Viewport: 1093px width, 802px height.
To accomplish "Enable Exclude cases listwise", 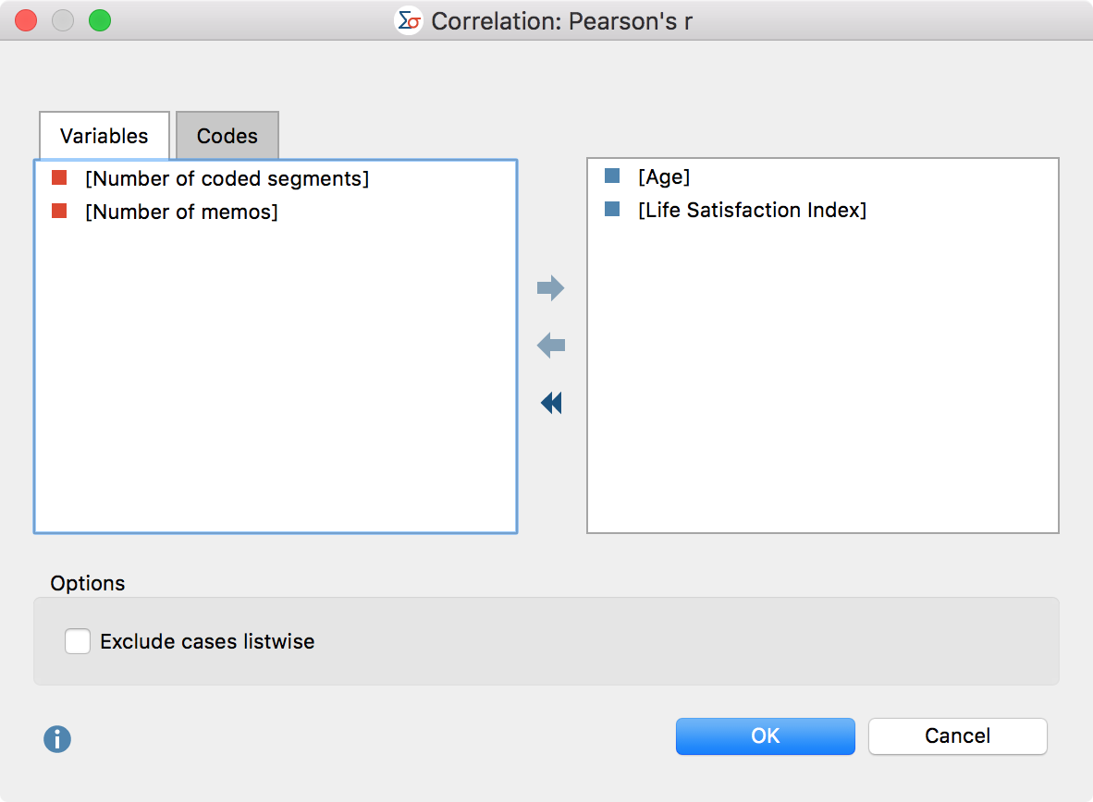I will click(78, 641).
